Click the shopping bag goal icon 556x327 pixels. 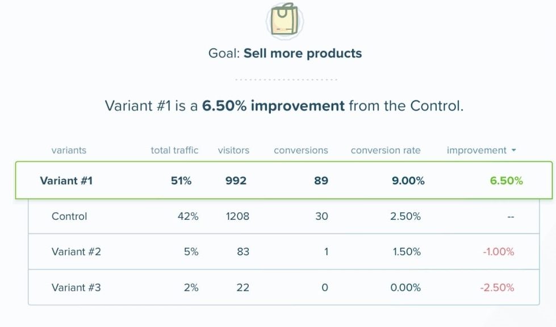(285, 20)
